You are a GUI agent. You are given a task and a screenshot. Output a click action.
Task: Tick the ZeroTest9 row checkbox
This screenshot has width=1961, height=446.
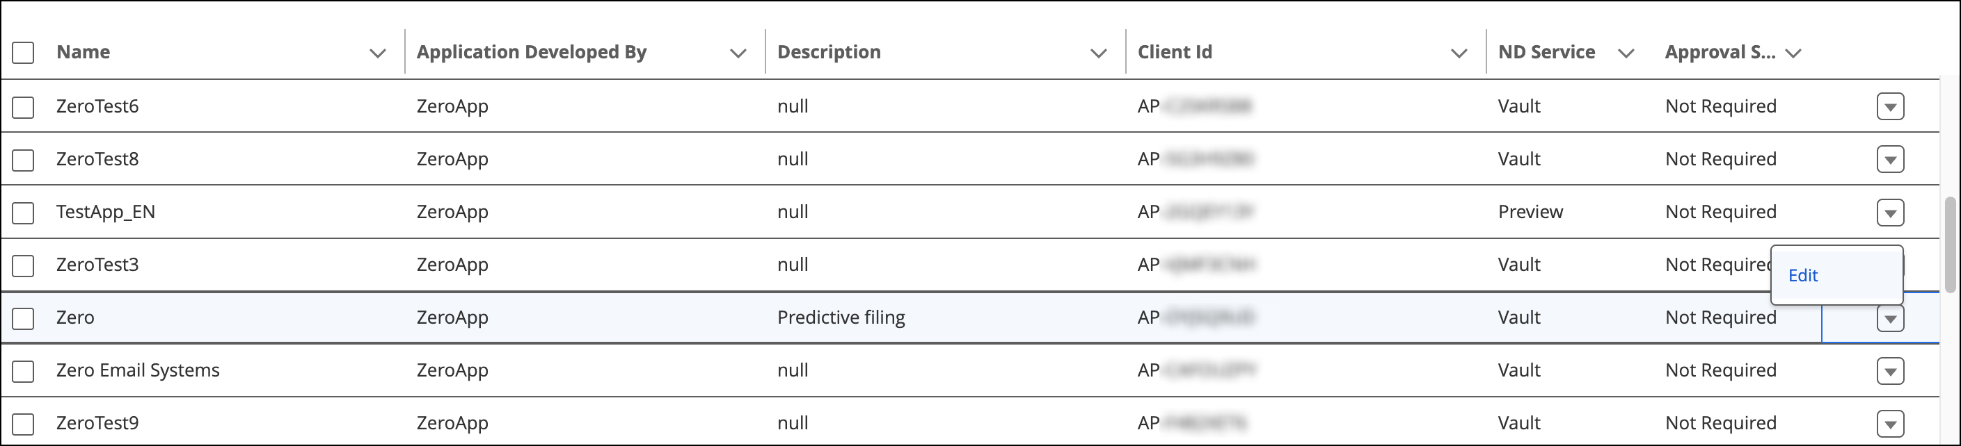coord(23,424)
